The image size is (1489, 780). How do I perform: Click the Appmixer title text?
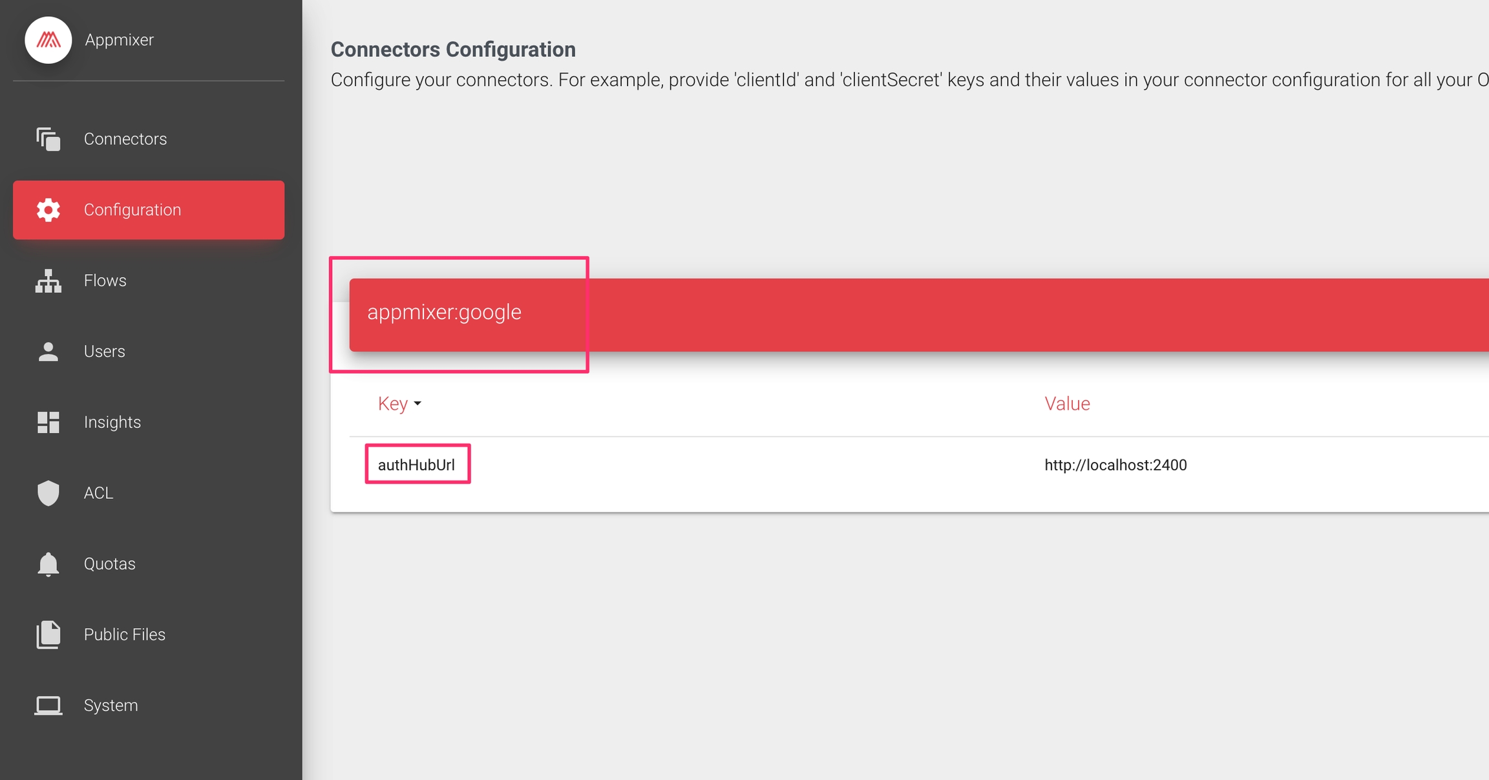pos(120,40)
